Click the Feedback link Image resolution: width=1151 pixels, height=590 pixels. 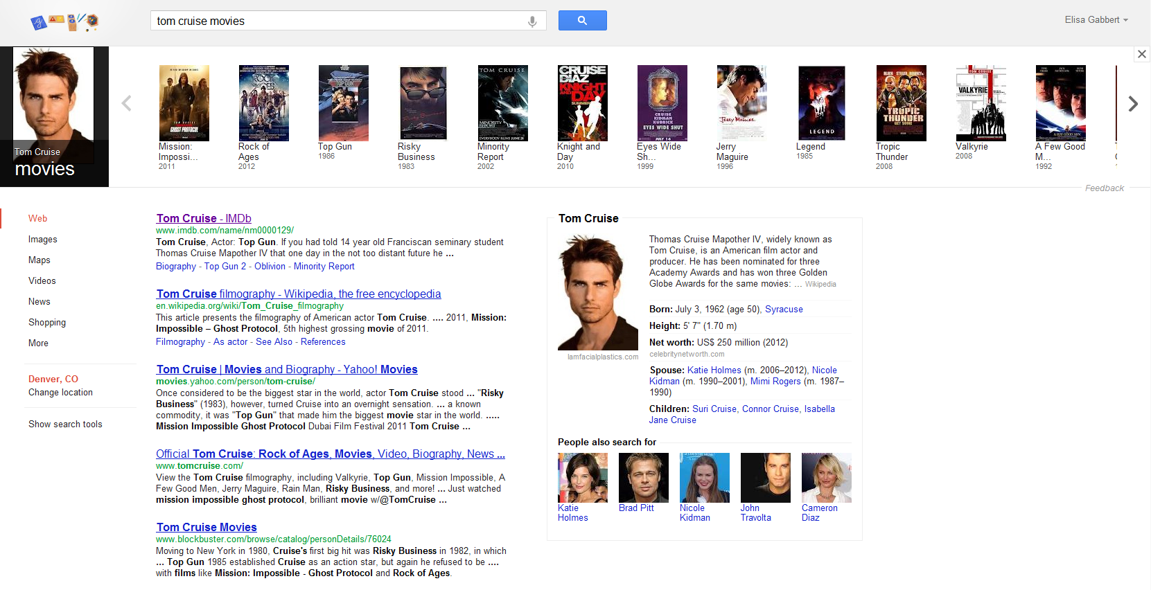[1104, 188]
